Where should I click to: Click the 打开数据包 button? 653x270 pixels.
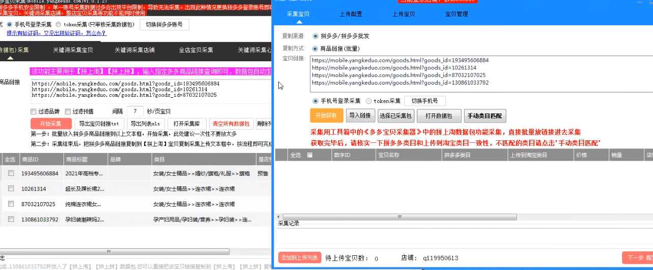[439, 115]
